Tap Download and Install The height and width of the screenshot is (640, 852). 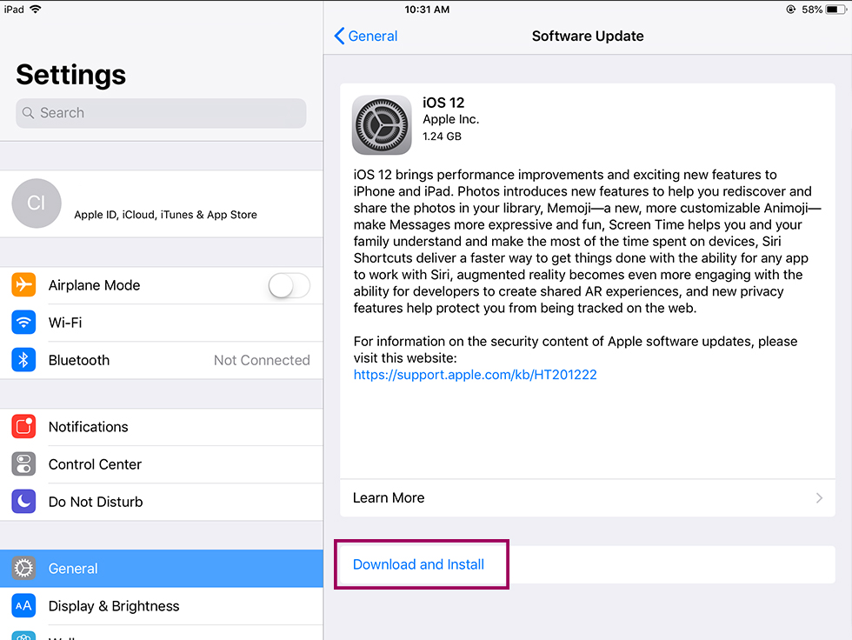click(x=418, y=564)
